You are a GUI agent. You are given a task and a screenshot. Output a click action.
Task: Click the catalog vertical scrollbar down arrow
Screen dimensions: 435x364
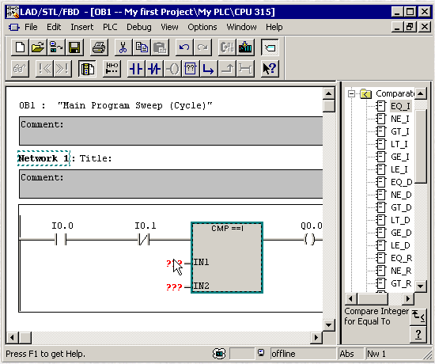point(421,286)
